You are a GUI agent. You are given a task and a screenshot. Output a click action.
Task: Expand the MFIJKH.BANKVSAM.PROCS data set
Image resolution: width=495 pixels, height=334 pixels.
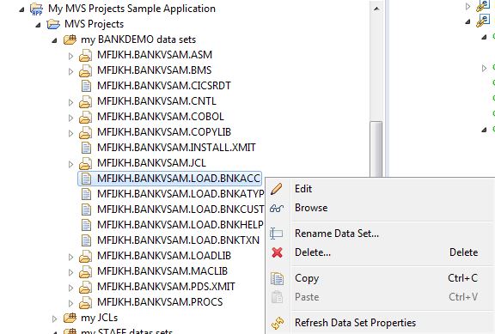click(70, 303)
